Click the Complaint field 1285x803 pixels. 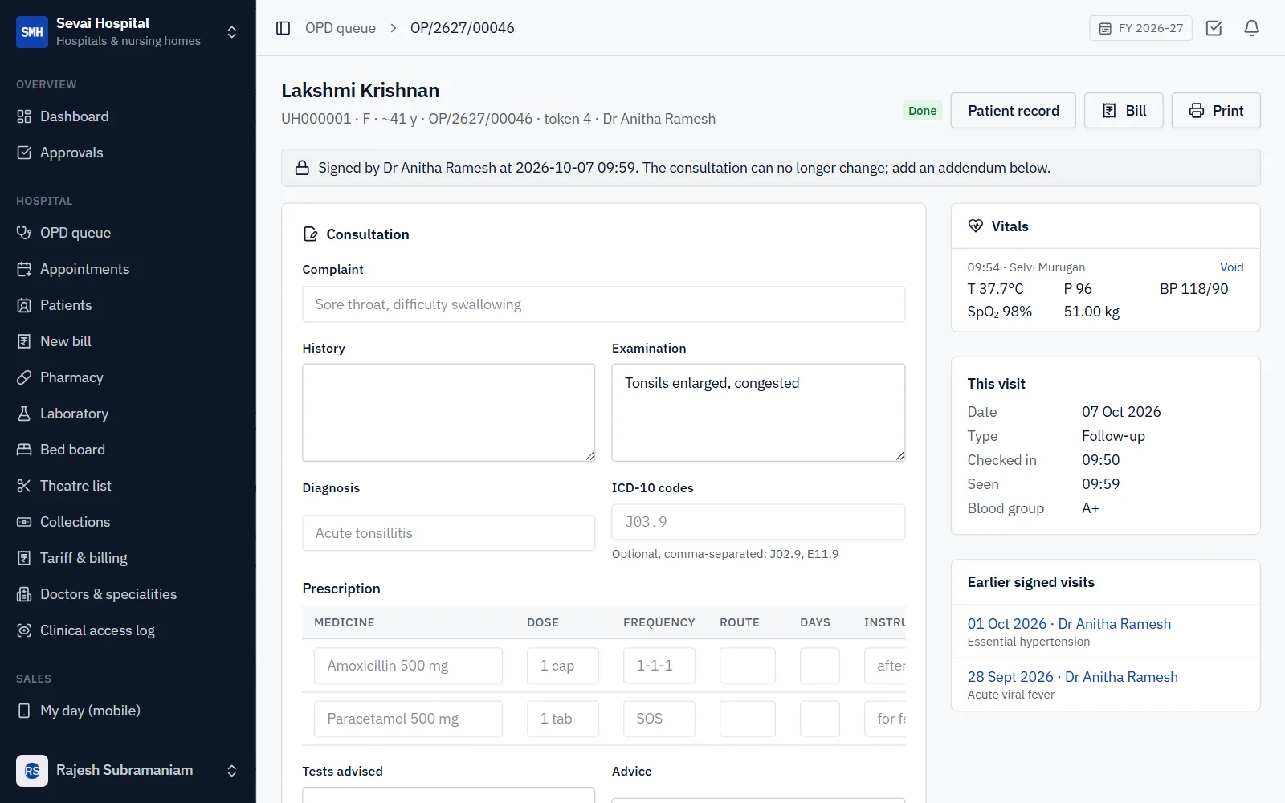tap(604, 304)
